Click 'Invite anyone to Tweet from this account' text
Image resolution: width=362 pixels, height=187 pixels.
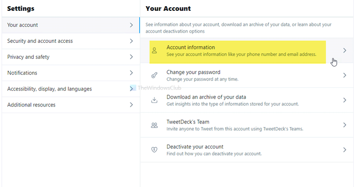235,129
